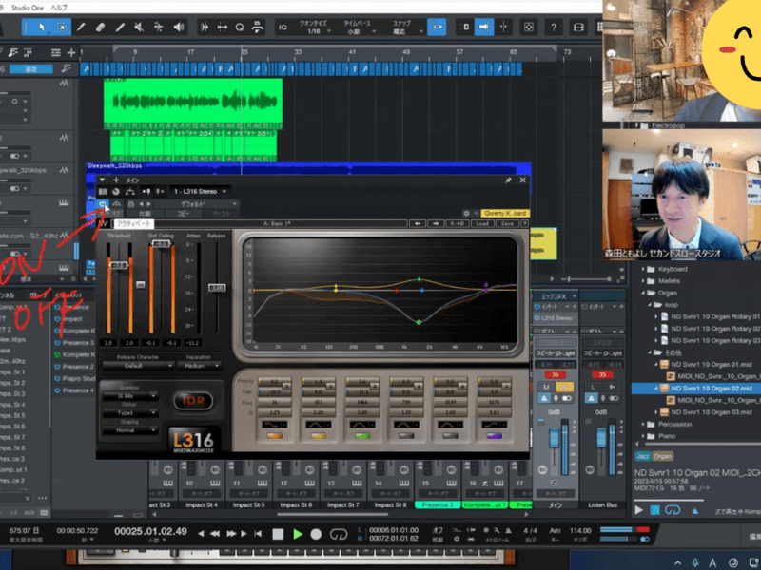Select the Arrow tool in the toolbar
761x570 pixels.
click(41, 28)
